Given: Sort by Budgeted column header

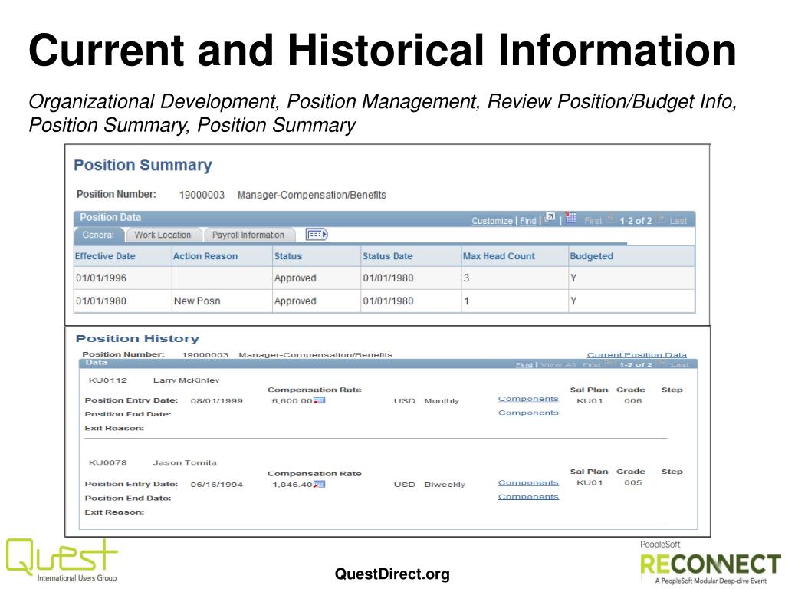Looking at the screenshot, I should [591, 256].
